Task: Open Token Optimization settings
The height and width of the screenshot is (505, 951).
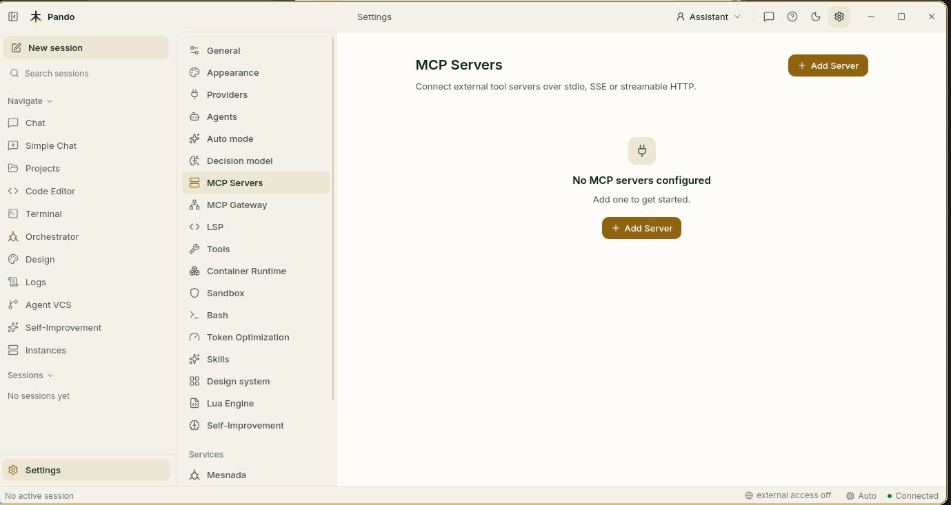Action: (x=256, y=337)
